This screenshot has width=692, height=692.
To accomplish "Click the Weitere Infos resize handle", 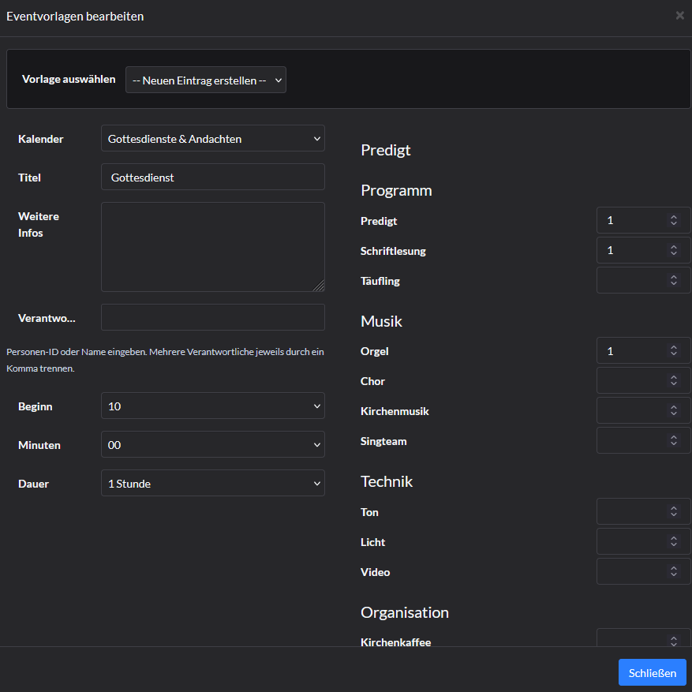I will coord(319,286).
